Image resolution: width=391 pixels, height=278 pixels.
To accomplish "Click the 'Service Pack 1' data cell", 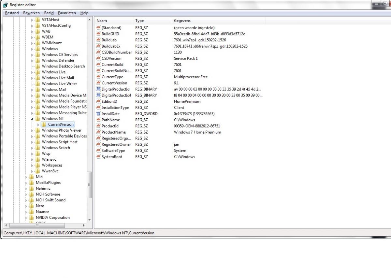I will pos(186,59).
